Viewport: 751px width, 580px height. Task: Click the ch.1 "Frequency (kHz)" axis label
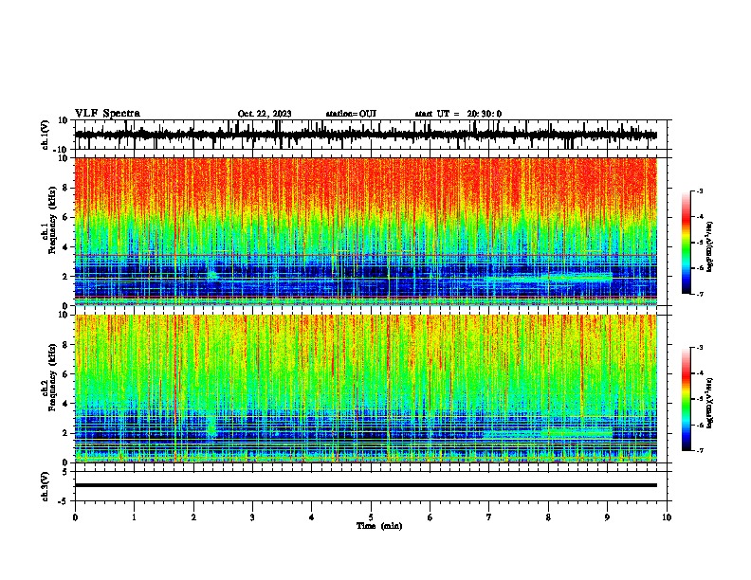click(52, 220)
